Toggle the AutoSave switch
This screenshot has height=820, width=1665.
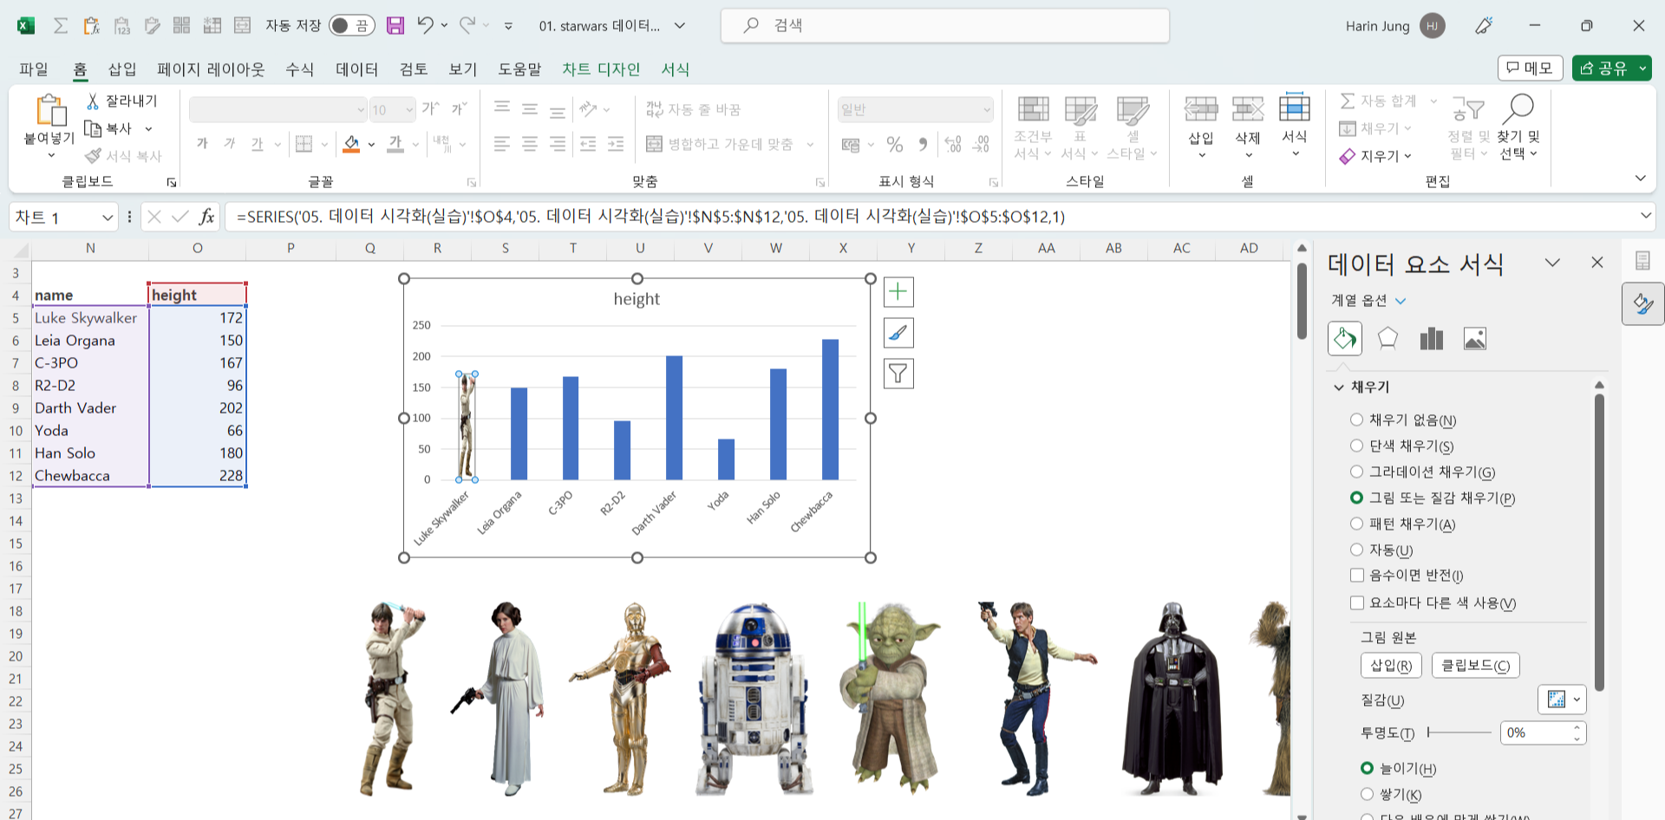point(351,25)
